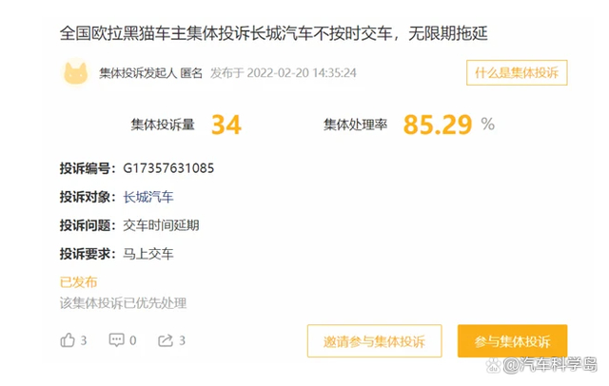Share the complaint using the share arrow icon
This screenshot has height=386, width=609.
tap(166, 340)
